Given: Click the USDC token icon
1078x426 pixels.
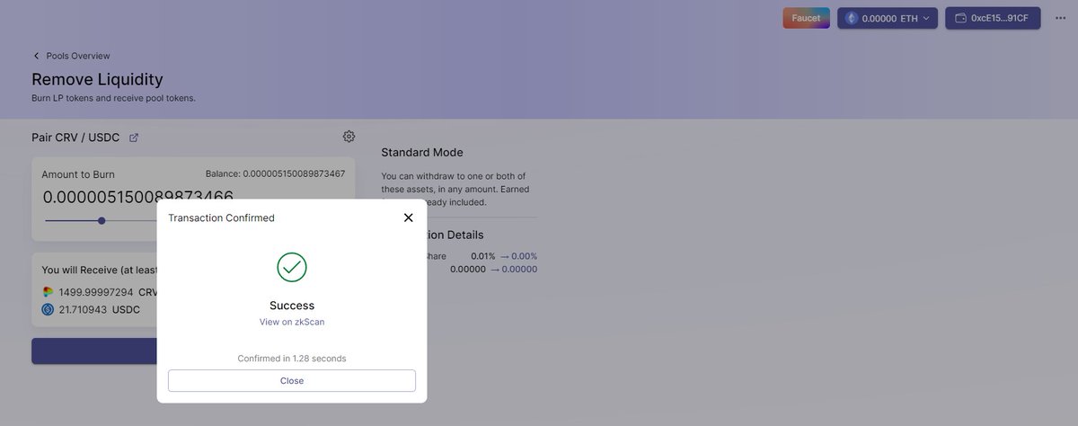Looking at the screenshot, I should pos(48,309).
